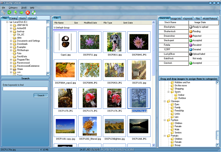Select the gray Ready to upload state

191,27
